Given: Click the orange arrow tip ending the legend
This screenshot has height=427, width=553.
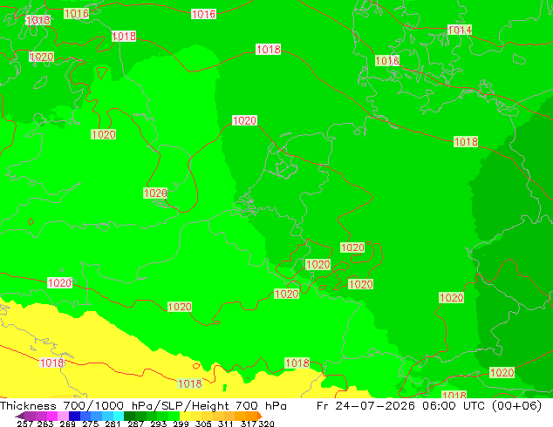Looking at the screenshot, I should (x=260, y=416).
